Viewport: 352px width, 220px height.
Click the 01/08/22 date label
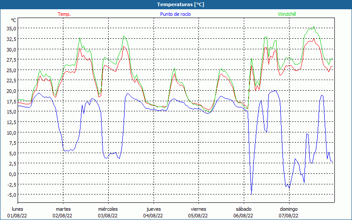[17, 216]
